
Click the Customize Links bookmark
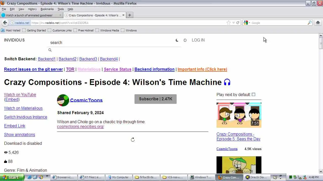pyautogui.click(x=60, y=30)
